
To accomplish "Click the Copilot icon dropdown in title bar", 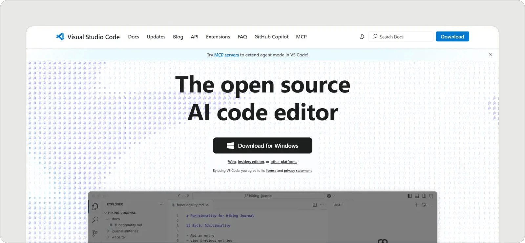I will click(x=330, y=196).
